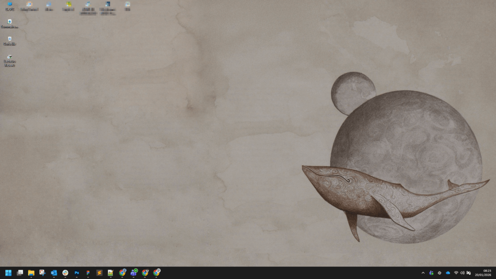This screenshot has width=496, height=279.
Task: Open Outlook from the taskbar
Action: click(54, 274)
